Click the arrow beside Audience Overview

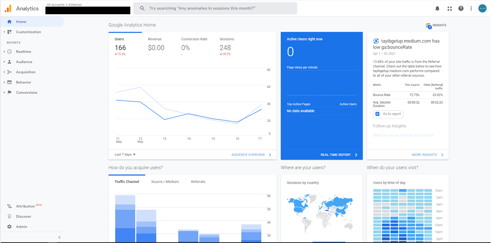point(270,155)
